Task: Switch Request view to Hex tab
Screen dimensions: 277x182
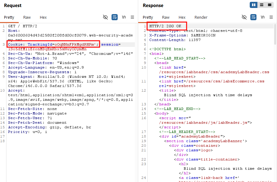Action: point(43,17)
